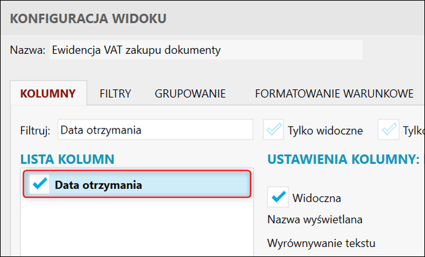
Task: Click the Filtruj label
Action: point(35,130)
